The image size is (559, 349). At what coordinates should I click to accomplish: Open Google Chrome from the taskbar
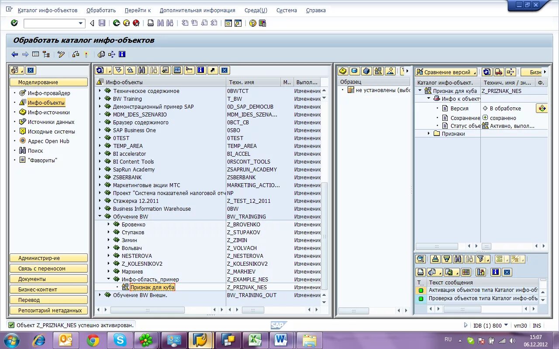pyautogui.click(x=93, y=340)
